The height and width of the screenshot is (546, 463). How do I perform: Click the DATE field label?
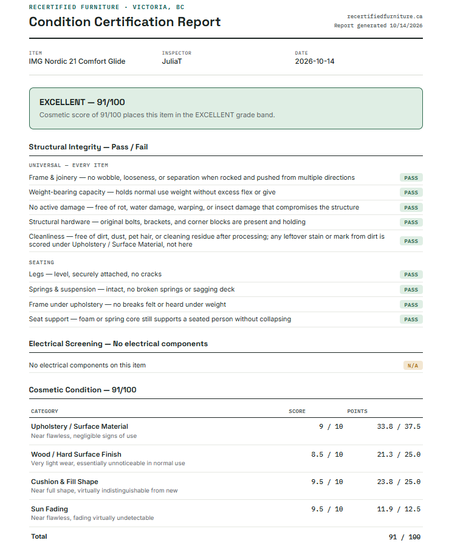(301, 53)
